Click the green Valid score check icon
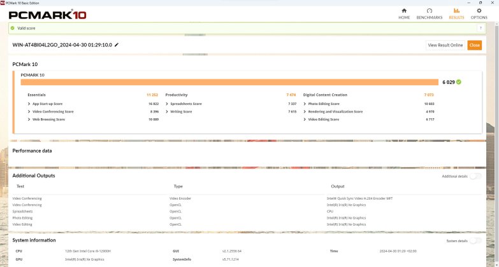The width and height of the screenshot is (499, 267). pyautogui.click(x=12, y=28)
